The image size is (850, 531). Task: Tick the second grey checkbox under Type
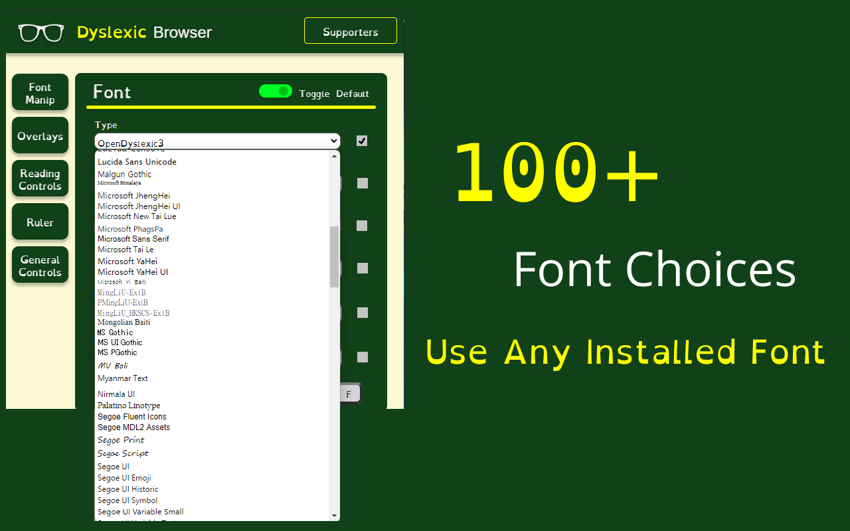(x=363, y=226)
